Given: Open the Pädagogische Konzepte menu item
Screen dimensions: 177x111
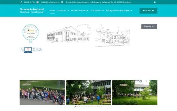Looking at the screenshot, I should [x=118, y=11].
